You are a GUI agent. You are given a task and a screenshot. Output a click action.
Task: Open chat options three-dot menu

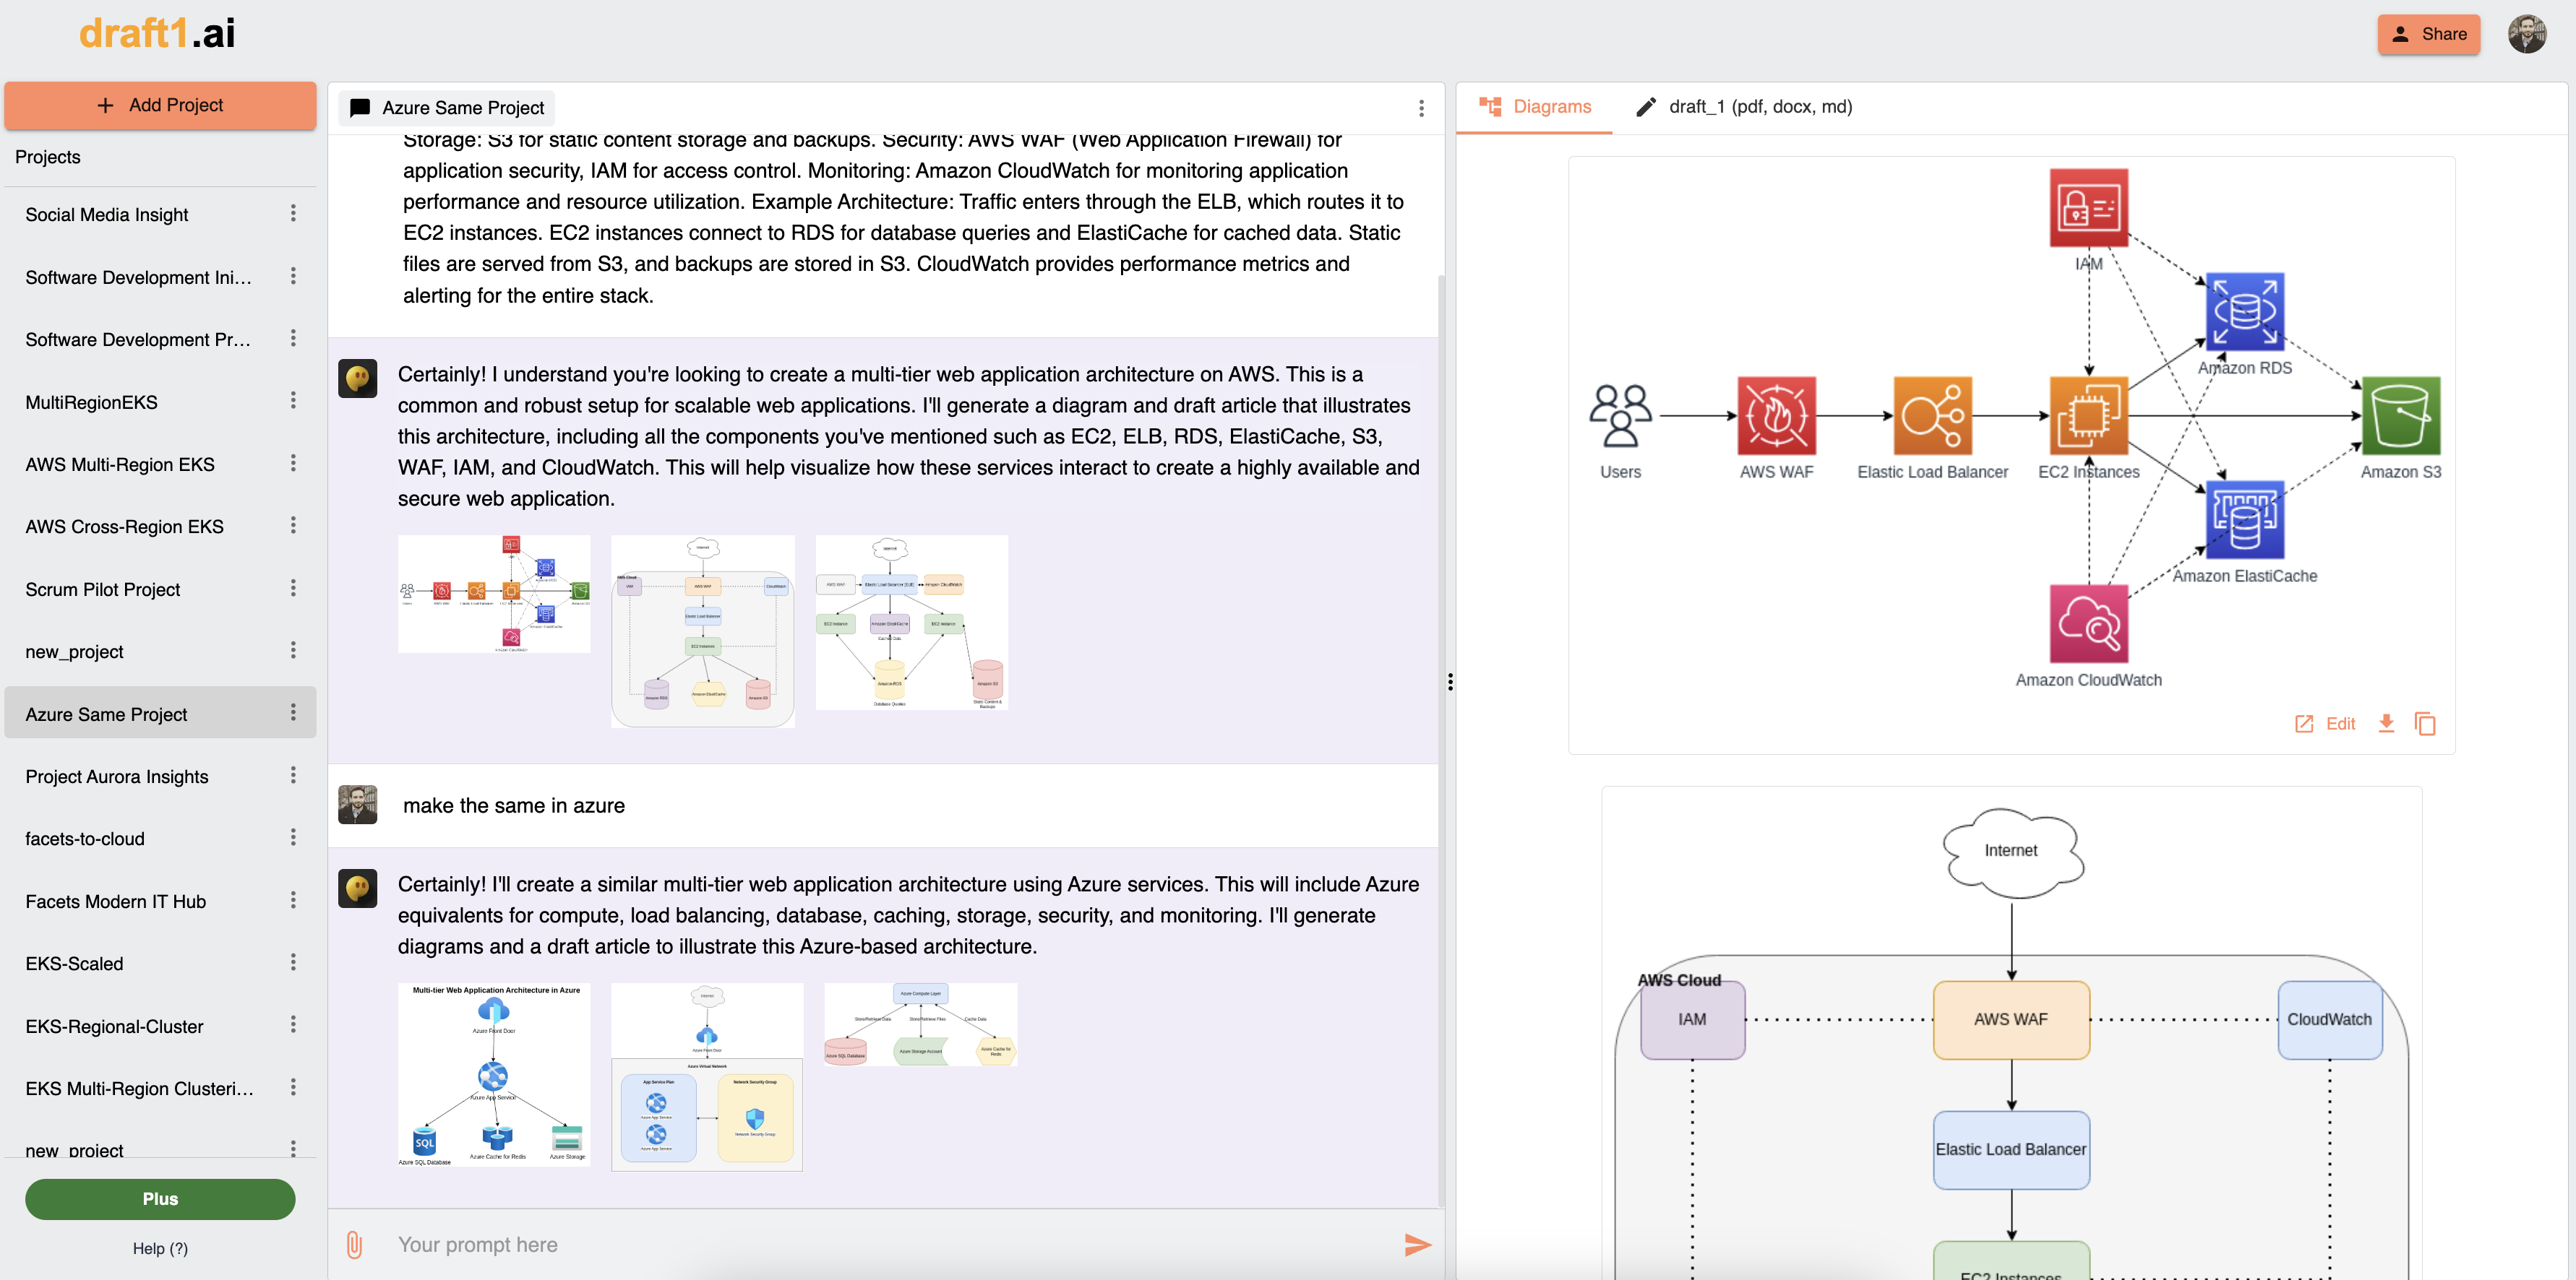[1421, 108]
